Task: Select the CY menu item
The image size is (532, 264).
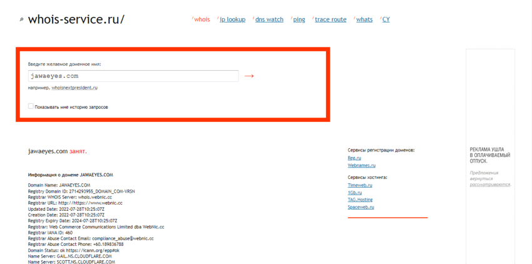Action: 386,19
